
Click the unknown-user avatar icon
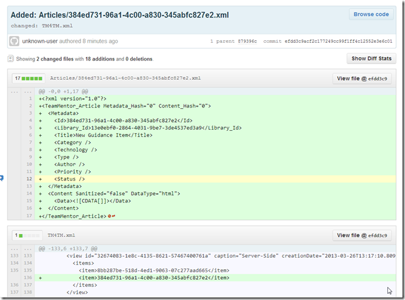(x=14, y=41)
